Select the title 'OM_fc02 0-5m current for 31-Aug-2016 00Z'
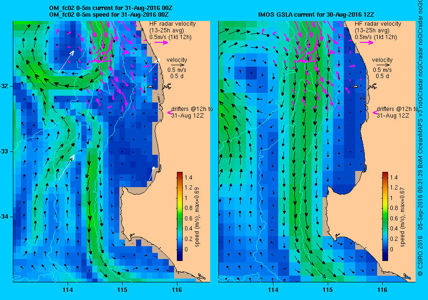Image resolution: width=428 pixels, height=300 pixels. pyautogui.click(x=110, y=8)
